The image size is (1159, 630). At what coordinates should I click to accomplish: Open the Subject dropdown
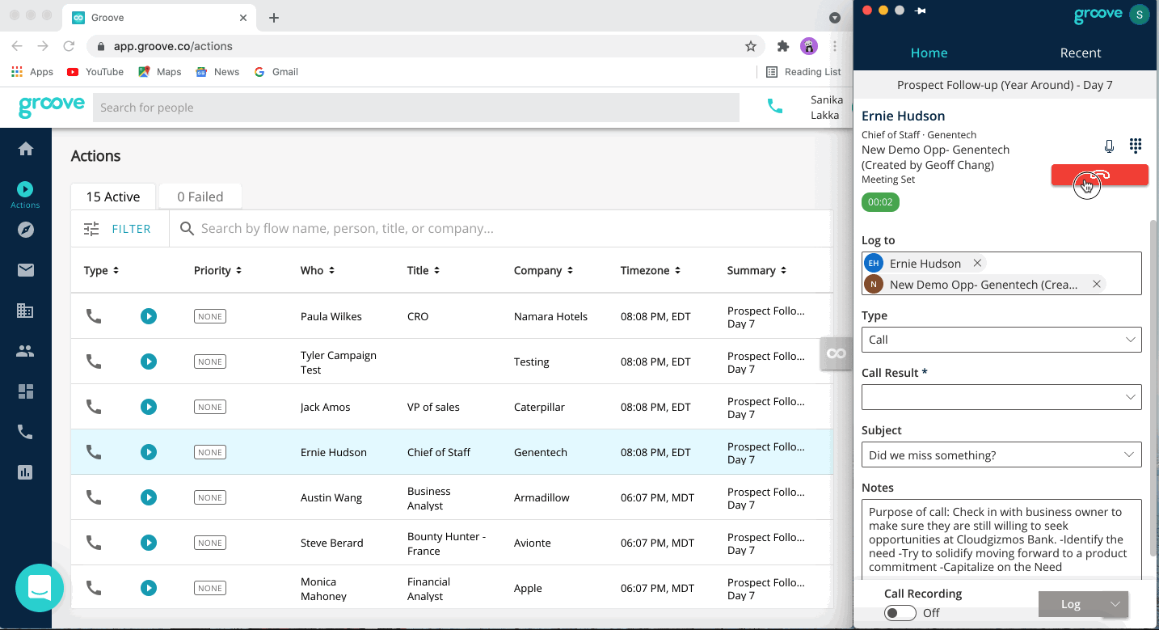pos(1001,455)
